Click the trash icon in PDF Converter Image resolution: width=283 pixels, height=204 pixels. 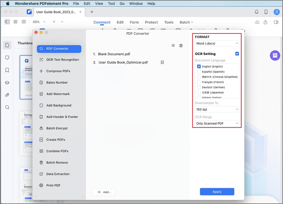(x=181, y=45)
